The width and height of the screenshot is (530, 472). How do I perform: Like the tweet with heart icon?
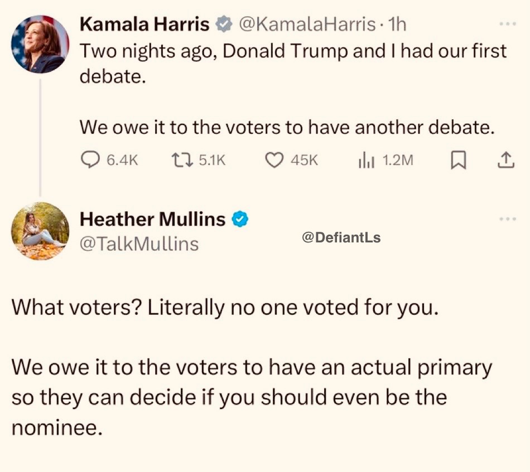pos(273,160)
